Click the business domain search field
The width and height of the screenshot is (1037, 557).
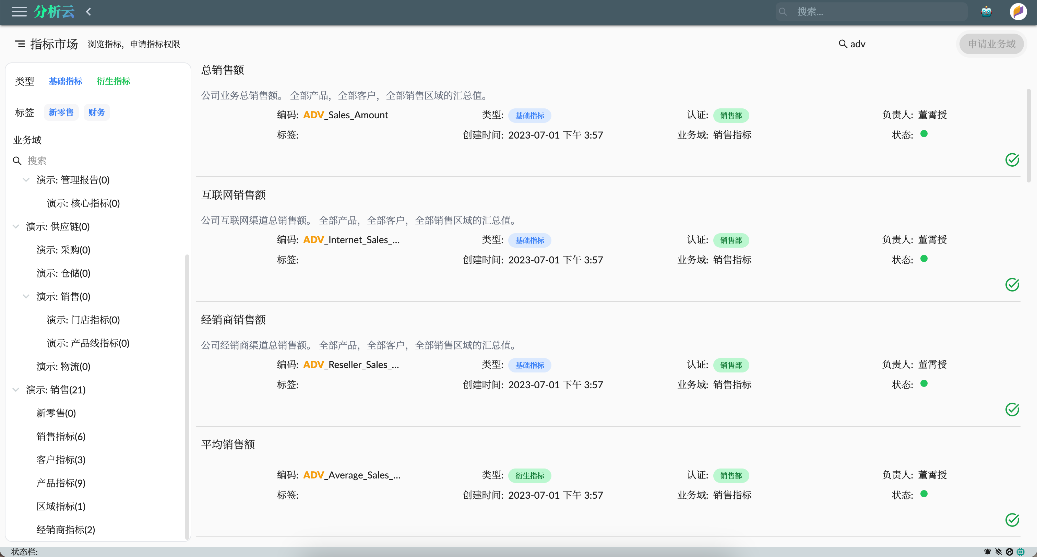pyautogui.click(x=60, y=160)
